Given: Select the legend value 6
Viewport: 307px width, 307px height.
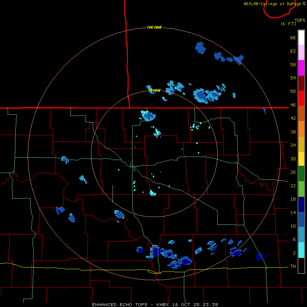Looking at the screenshot, I should coord(294,239).
